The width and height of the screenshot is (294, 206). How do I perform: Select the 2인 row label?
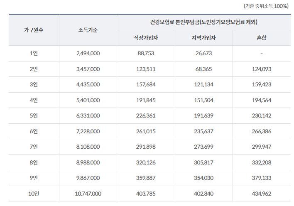(34, 69)
